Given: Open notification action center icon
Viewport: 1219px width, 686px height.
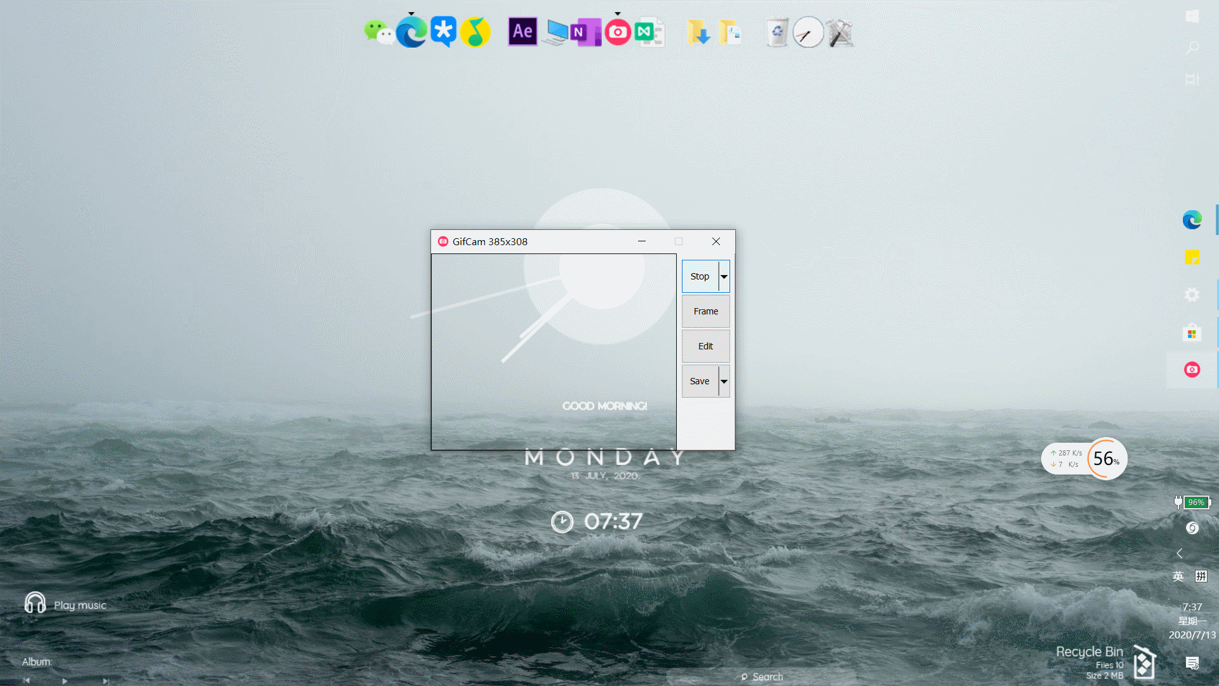Looking at the screenshot, I should pos(1192,663).
